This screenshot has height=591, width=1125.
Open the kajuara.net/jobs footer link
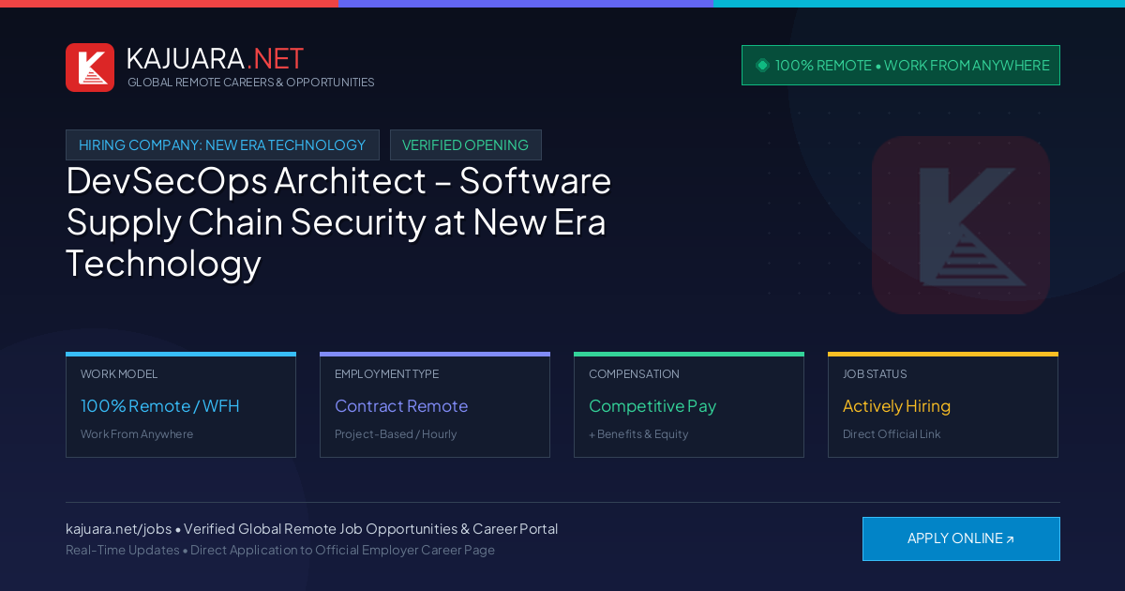pyautogui.click(x=118, y=529)
